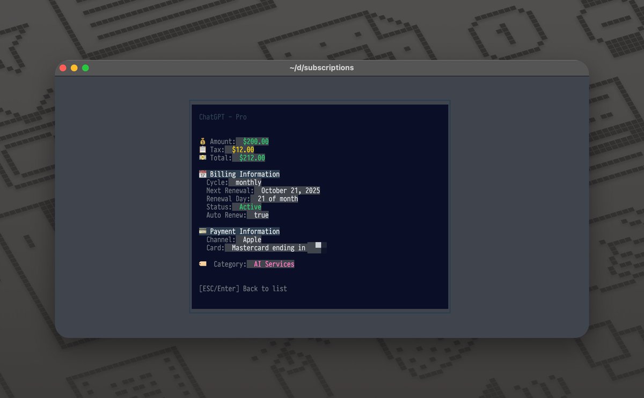Click the ~/d/subscriptions window title
The image size is (644, 398).
click(x=321, y=68)
